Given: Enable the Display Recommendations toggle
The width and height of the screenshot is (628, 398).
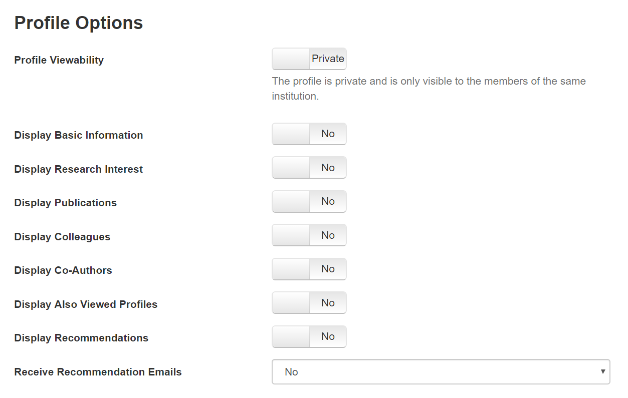Looking at the screenshot, I should pos(309,337).
